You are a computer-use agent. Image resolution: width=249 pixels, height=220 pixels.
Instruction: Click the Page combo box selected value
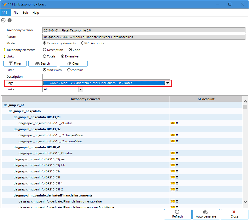[x=104, y=83]
